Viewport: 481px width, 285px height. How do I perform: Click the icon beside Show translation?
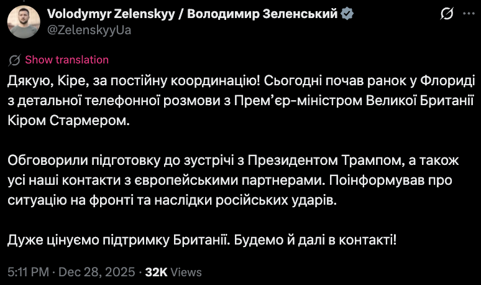click(x=15, y=60)
